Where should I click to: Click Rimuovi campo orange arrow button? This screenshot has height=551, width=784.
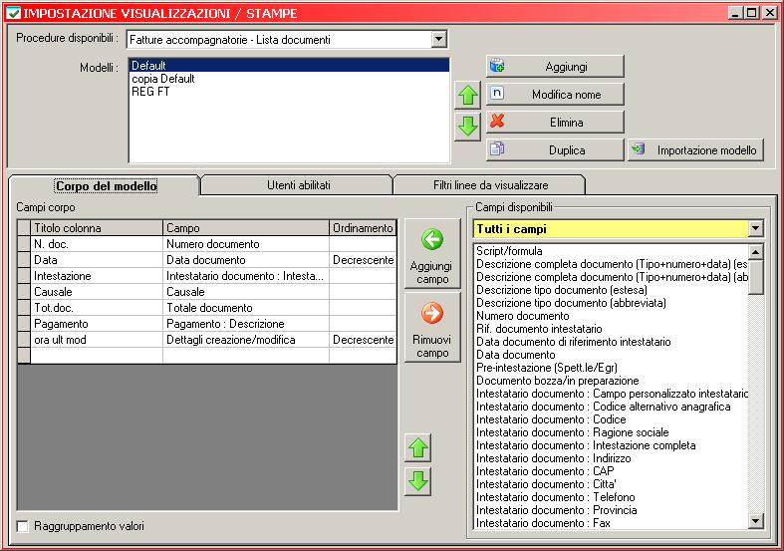[x=431, y=330]
